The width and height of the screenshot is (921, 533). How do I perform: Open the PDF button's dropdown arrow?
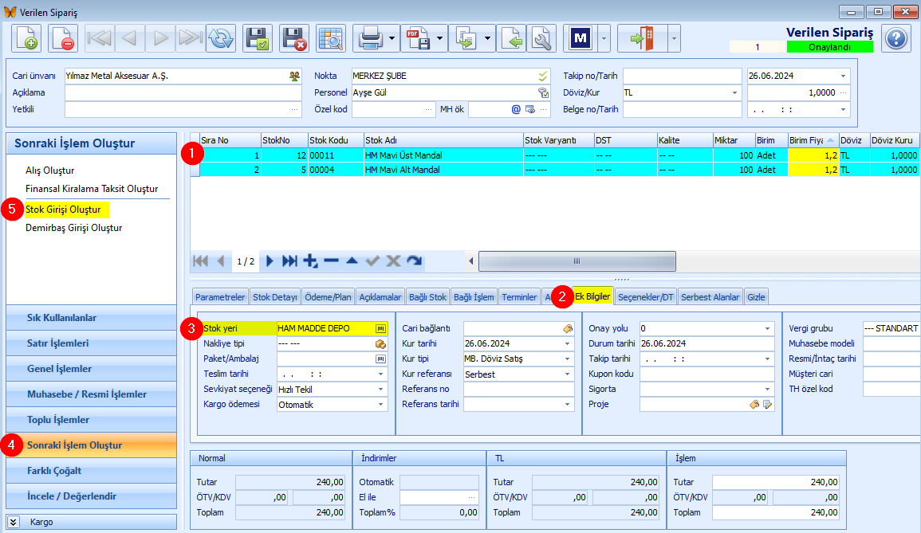pyautogui.click(x=440, y=39)
